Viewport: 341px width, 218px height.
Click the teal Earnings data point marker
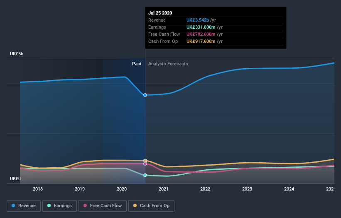pos(145,175)
